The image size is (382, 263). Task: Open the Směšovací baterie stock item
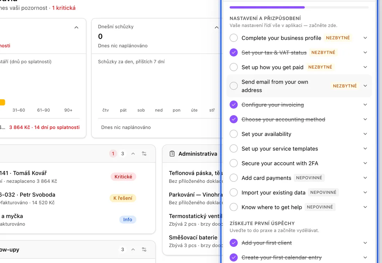tap(196, 241)
